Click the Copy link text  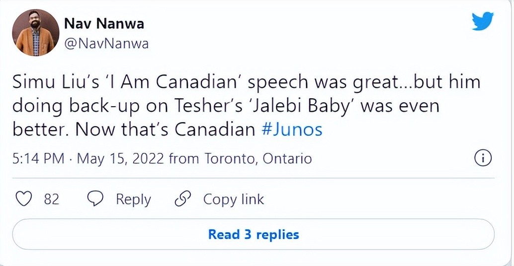coord(233,199)
